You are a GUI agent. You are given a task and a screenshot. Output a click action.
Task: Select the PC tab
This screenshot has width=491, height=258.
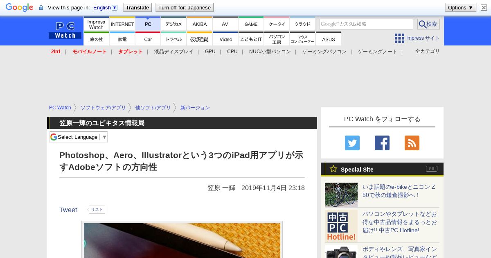click(148, 24)
